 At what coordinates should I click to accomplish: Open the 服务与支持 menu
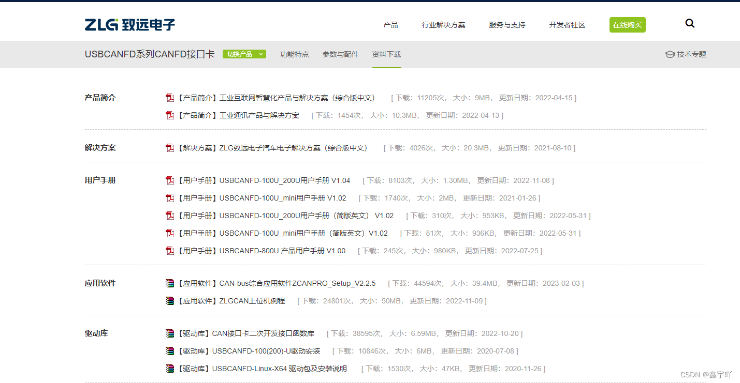[x=507, y=25]
